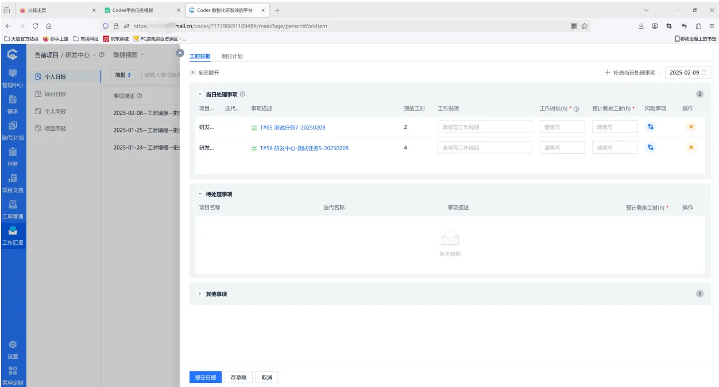Reload the page in browser toolbar

coord(36,26)
